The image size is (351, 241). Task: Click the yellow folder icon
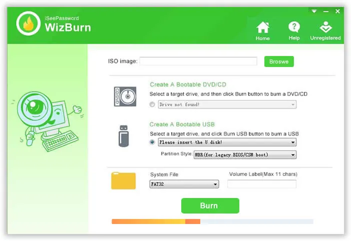(x=123, y=180)
